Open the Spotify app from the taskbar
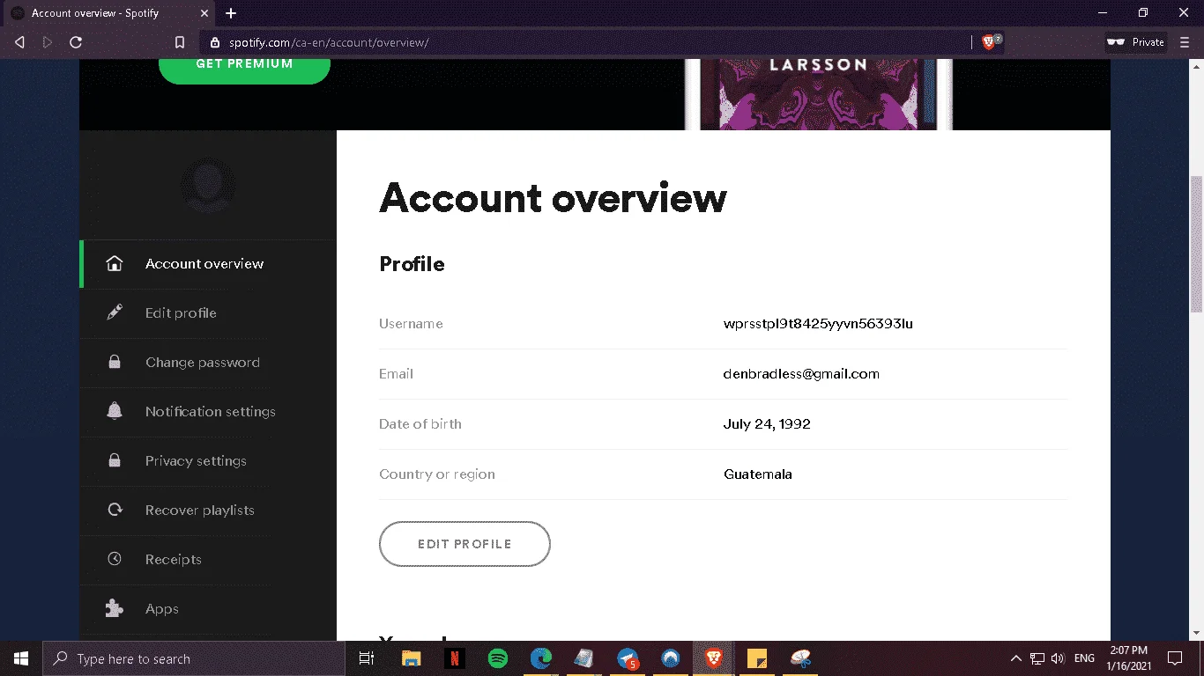Screen dimensions: 1204x676 (x=498, y=658)
